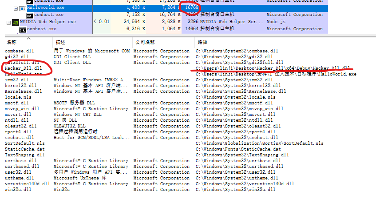The width and height of the screenshot is (376, 207).
Task: Select combase.dll in the DLL list
Action: coord(20,51)
